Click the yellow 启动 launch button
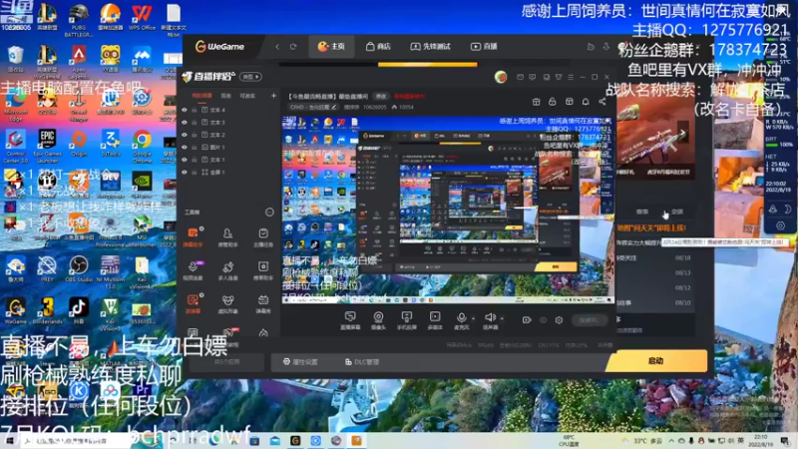798x449 pixels. [x=656, y=361]
